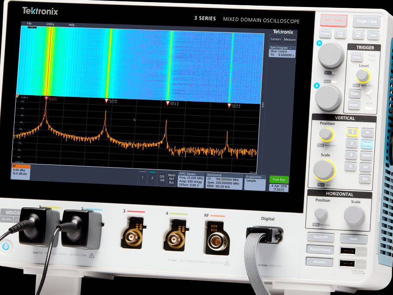Select the channel 2 badge
Viewport: 393px width, 295px height.
(x=151, y=178)
